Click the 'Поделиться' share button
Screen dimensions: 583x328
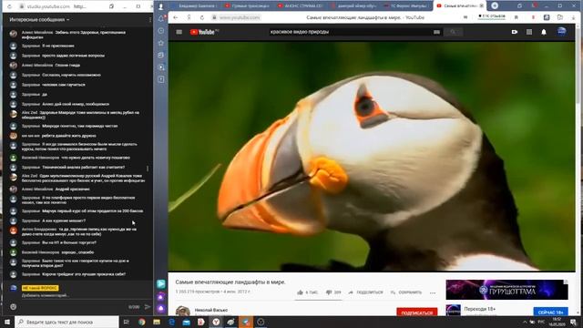click(366, 292)
